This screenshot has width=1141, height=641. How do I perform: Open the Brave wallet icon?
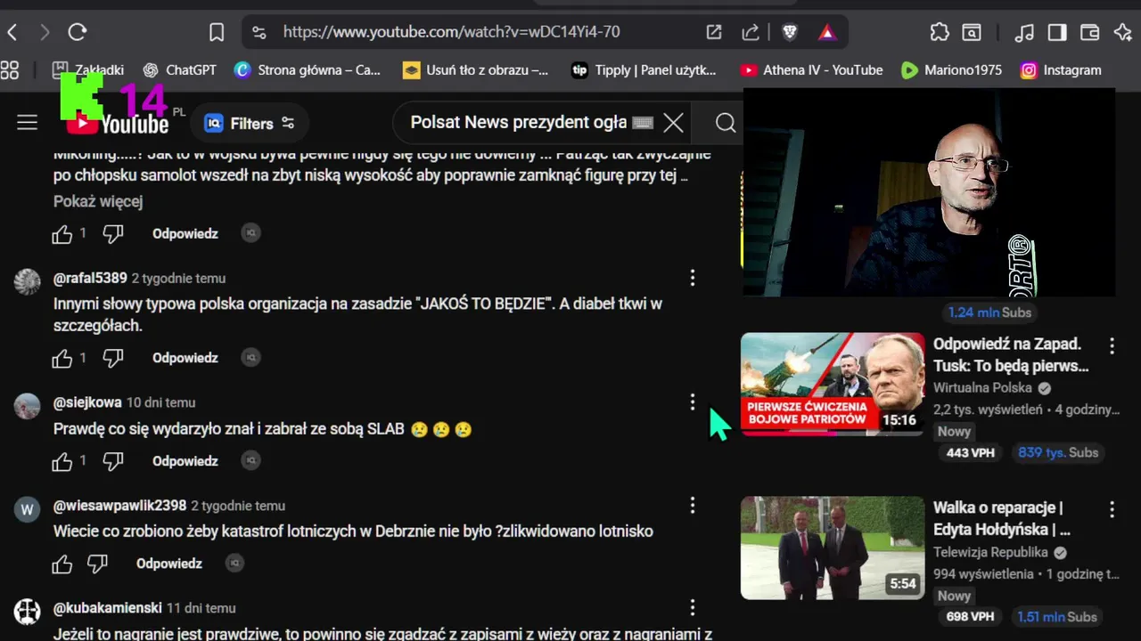1089,32
